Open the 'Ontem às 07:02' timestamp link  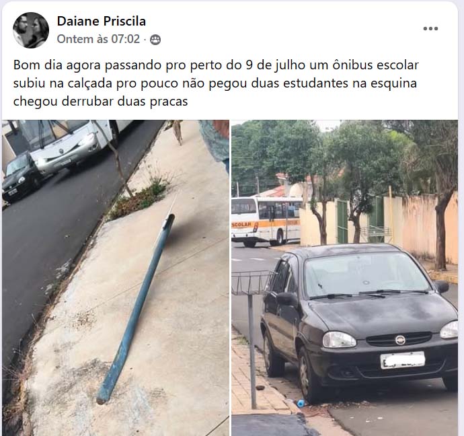98,39
